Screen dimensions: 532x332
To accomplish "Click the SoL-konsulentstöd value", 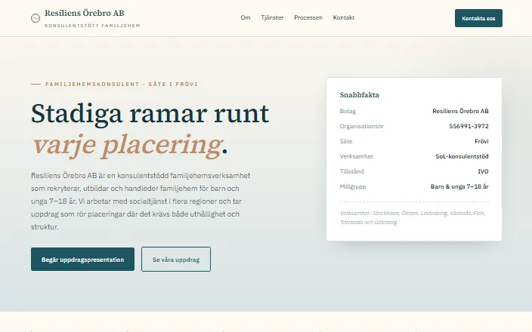I will [x=462, y=156].
